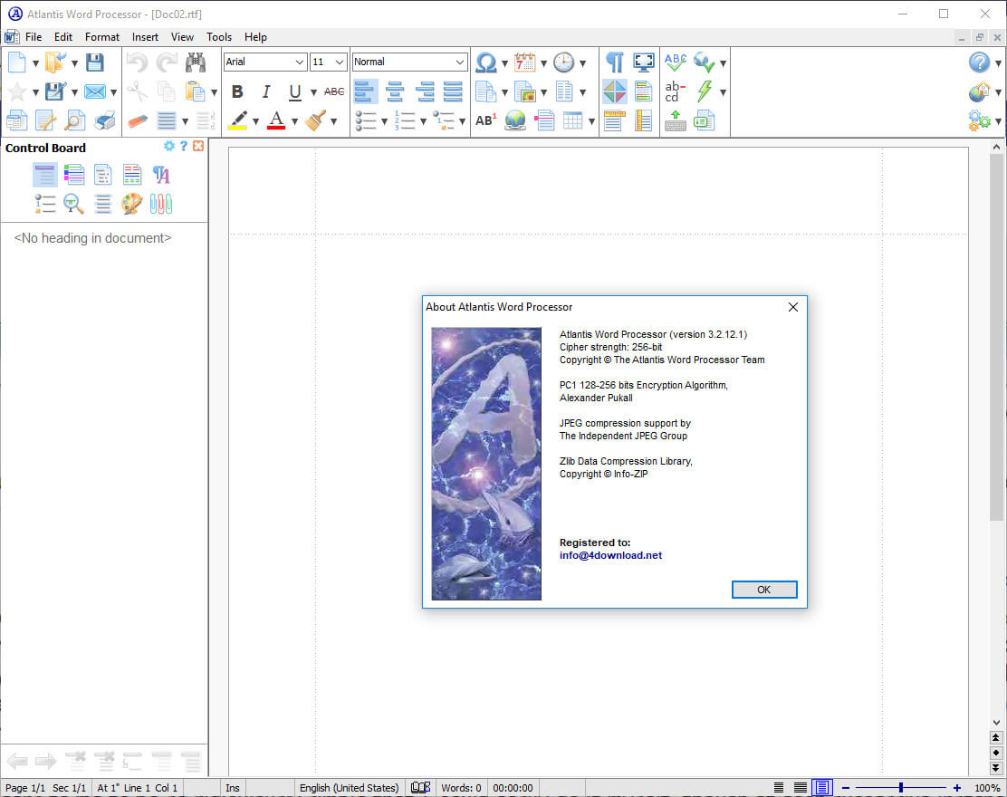Open the Insert menu
Screen dimensions: 1007x797
(145, 36)
